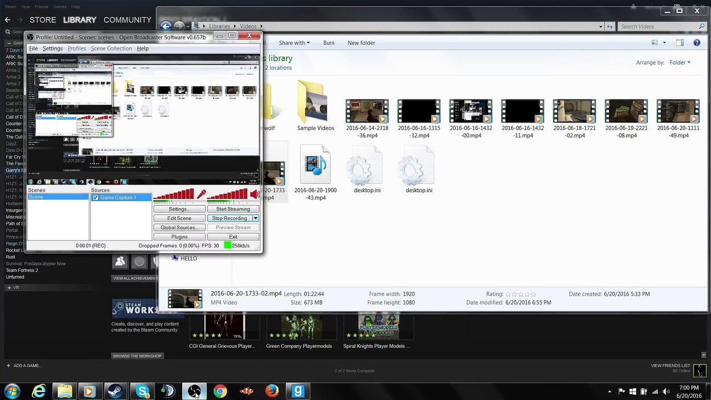
Task: Open the OBS File menu
Action: (33, 48)
